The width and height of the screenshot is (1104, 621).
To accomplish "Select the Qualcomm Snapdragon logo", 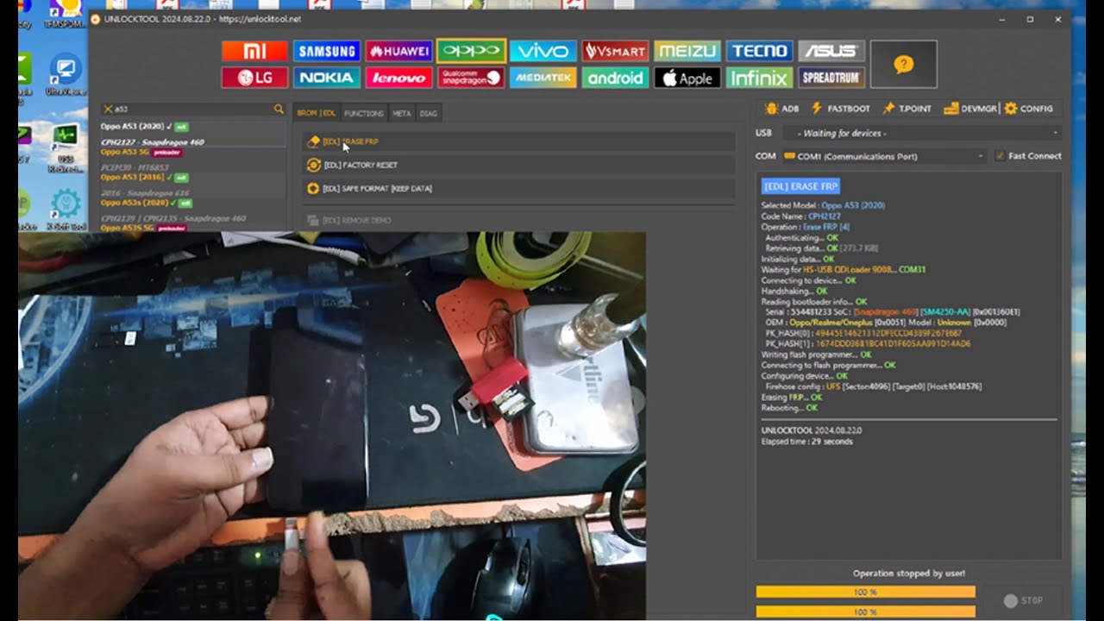I will click(x=471, y=78).
